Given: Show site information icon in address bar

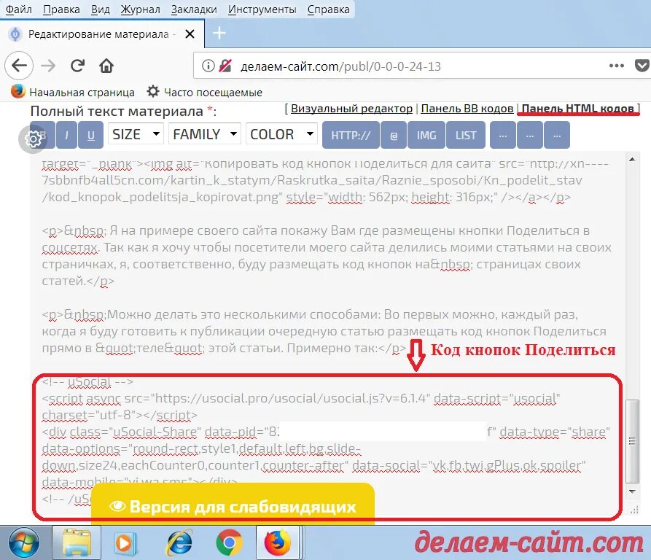Looking at the screenshot, I should (208, 66).
